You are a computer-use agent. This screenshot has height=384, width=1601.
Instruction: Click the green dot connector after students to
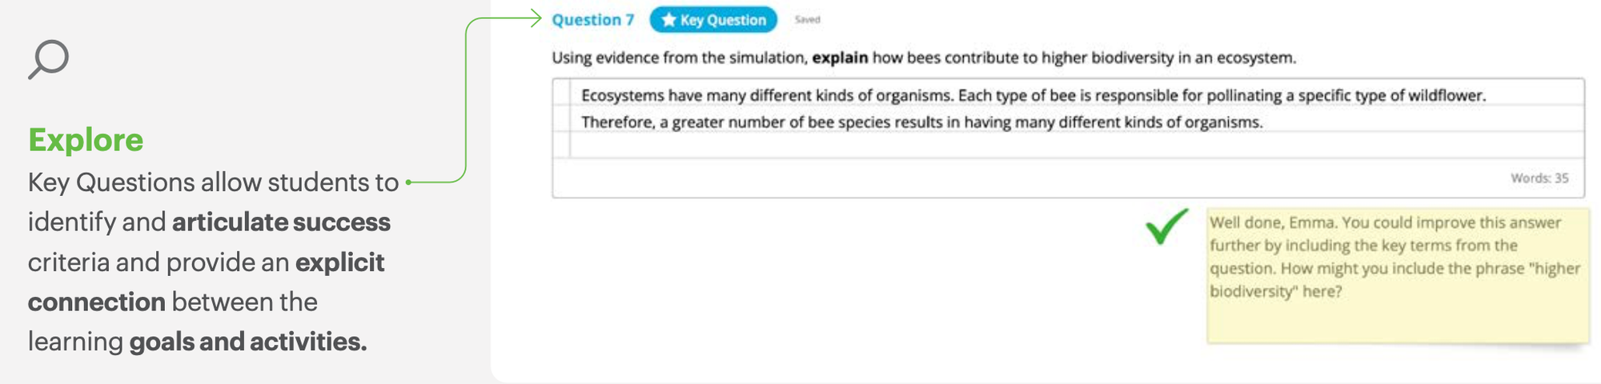point(408,182)
